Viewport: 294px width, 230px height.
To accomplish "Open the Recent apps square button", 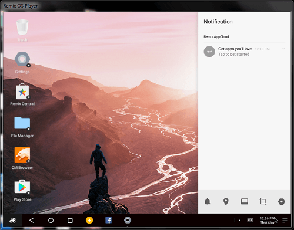I will [x=70, y=221].
